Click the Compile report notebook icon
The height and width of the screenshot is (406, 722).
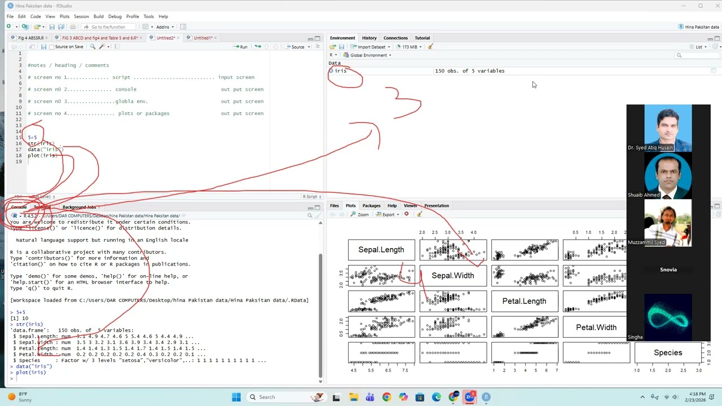pos(117,47)
